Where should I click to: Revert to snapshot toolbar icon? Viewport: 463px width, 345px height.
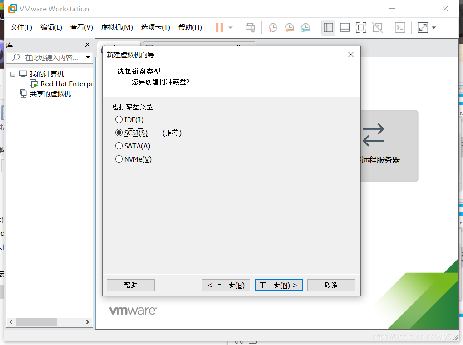coord(289,28)
